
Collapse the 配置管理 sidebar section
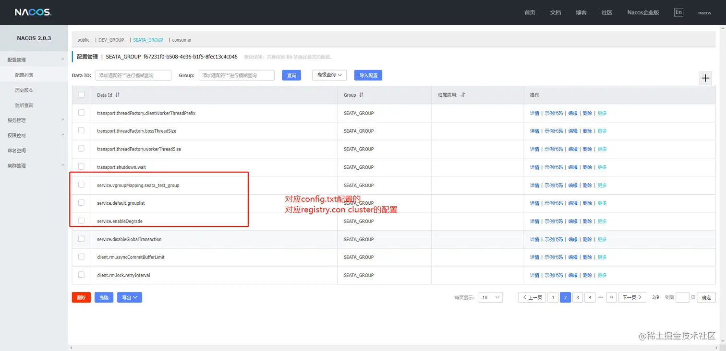pos(34,60)
